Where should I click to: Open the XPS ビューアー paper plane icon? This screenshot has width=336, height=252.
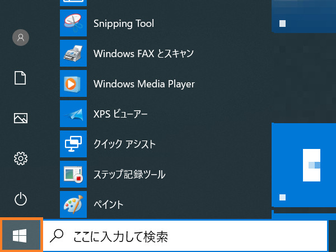pos(73,114)
